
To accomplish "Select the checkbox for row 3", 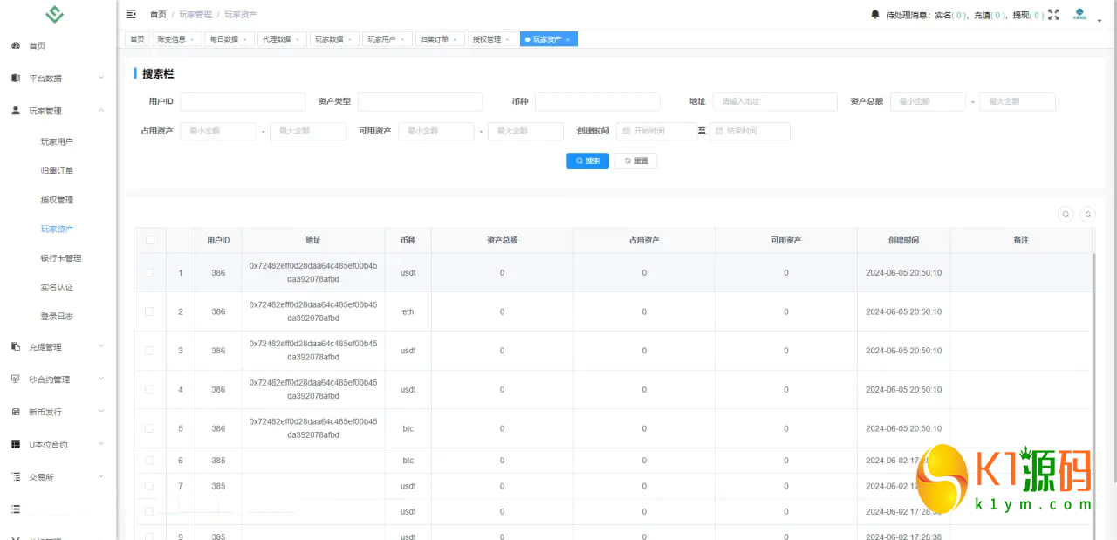I will coord(149,351).
